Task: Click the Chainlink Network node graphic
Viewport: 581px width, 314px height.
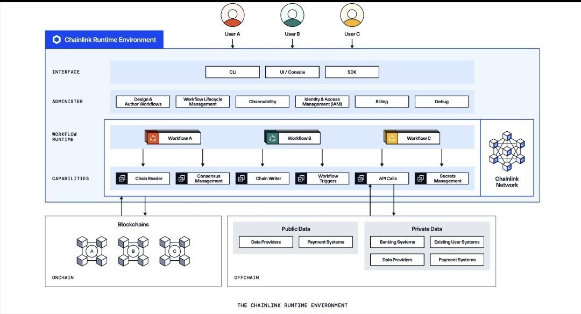Action: (507, 152)
